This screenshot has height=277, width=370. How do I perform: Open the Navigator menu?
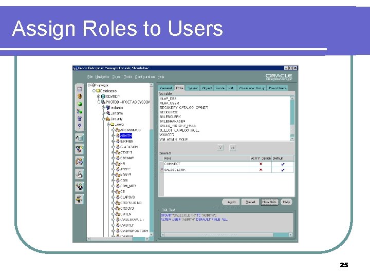[102, 77]
